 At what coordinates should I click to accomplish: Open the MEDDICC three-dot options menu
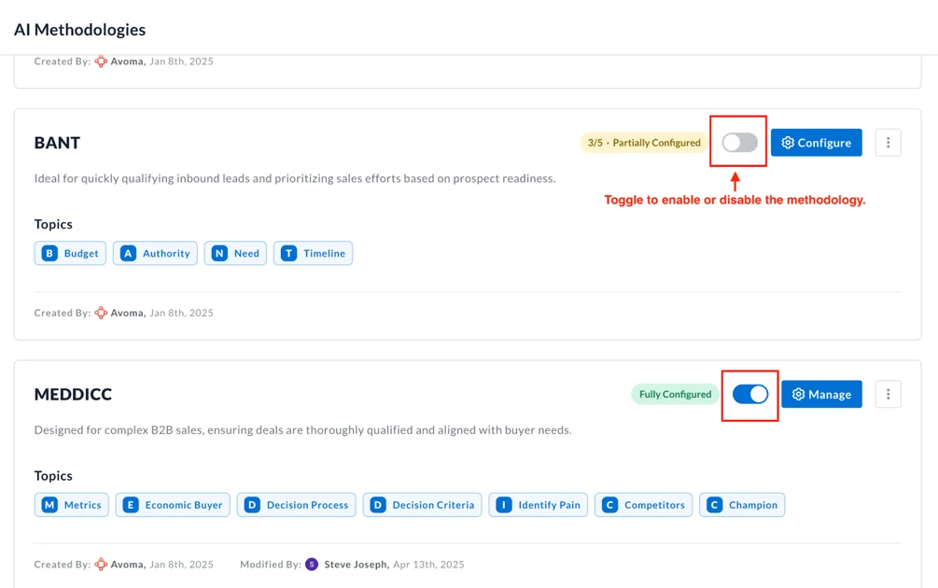(x=888, y=394)
